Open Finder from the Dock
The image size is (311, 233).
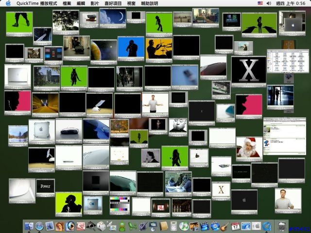coord(29,226)
